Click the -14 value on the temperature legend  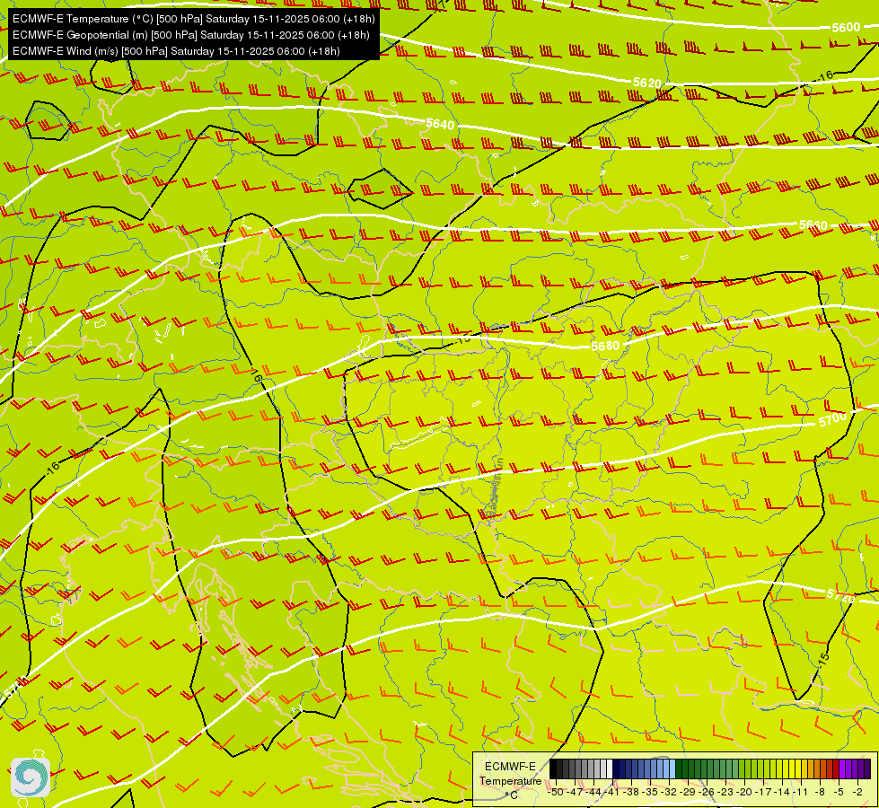782,792
